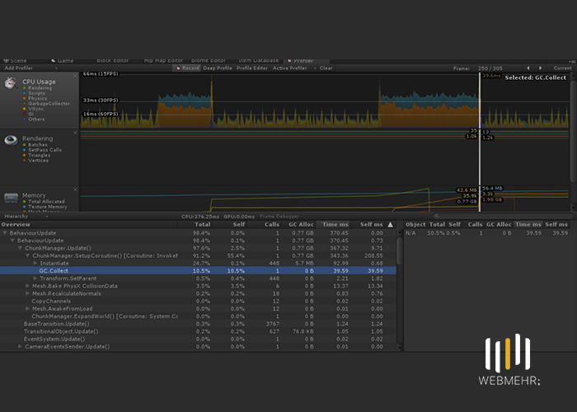The width and height of the screenshot is (577, 412).
Task: Collapse ChunkManager.SetupCoroutine() row
Action: pos(27,255)
